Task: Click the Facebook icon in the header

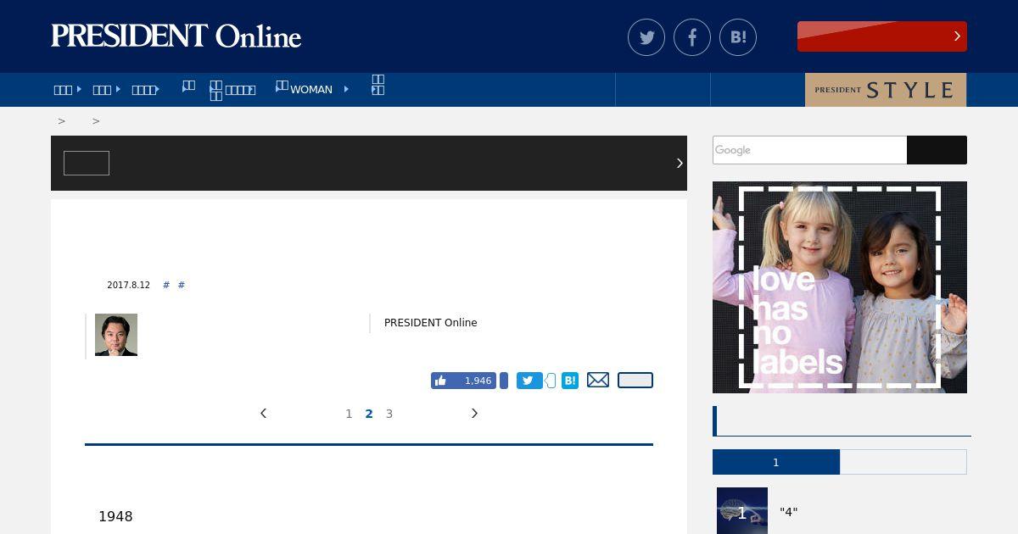Action: click(692, 37)
